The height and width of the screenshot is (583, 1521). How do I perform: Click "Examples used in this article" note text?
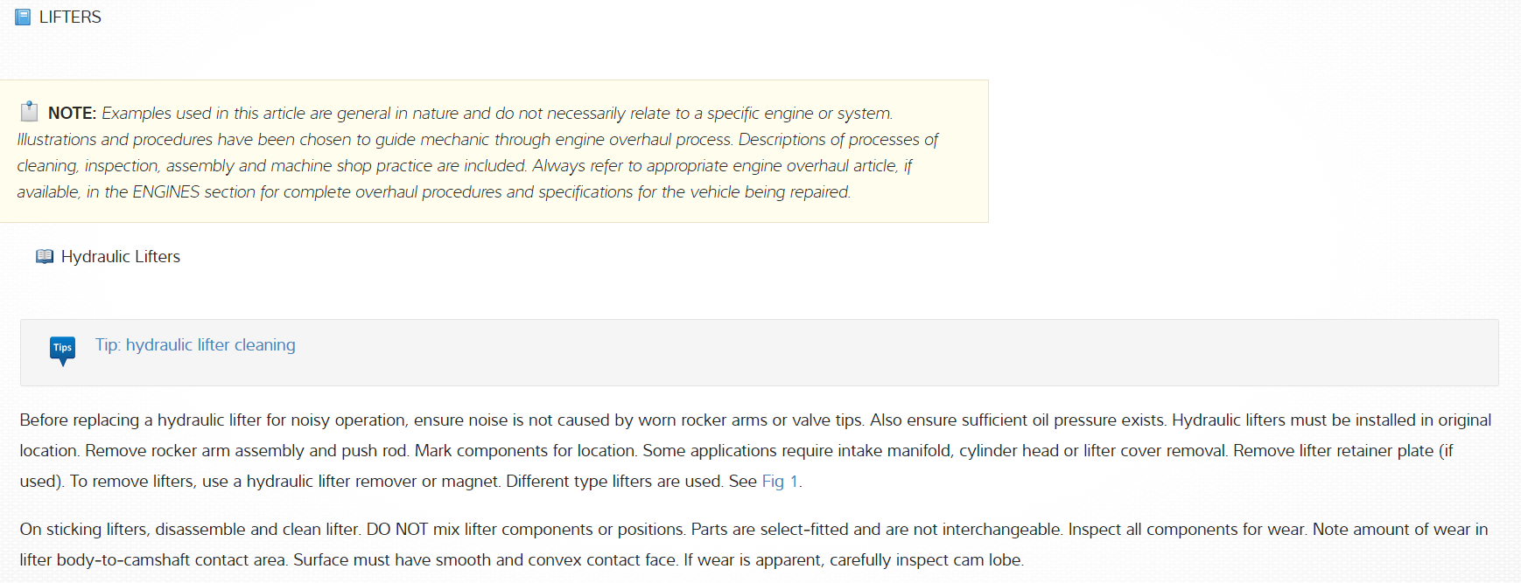(203, 114)
